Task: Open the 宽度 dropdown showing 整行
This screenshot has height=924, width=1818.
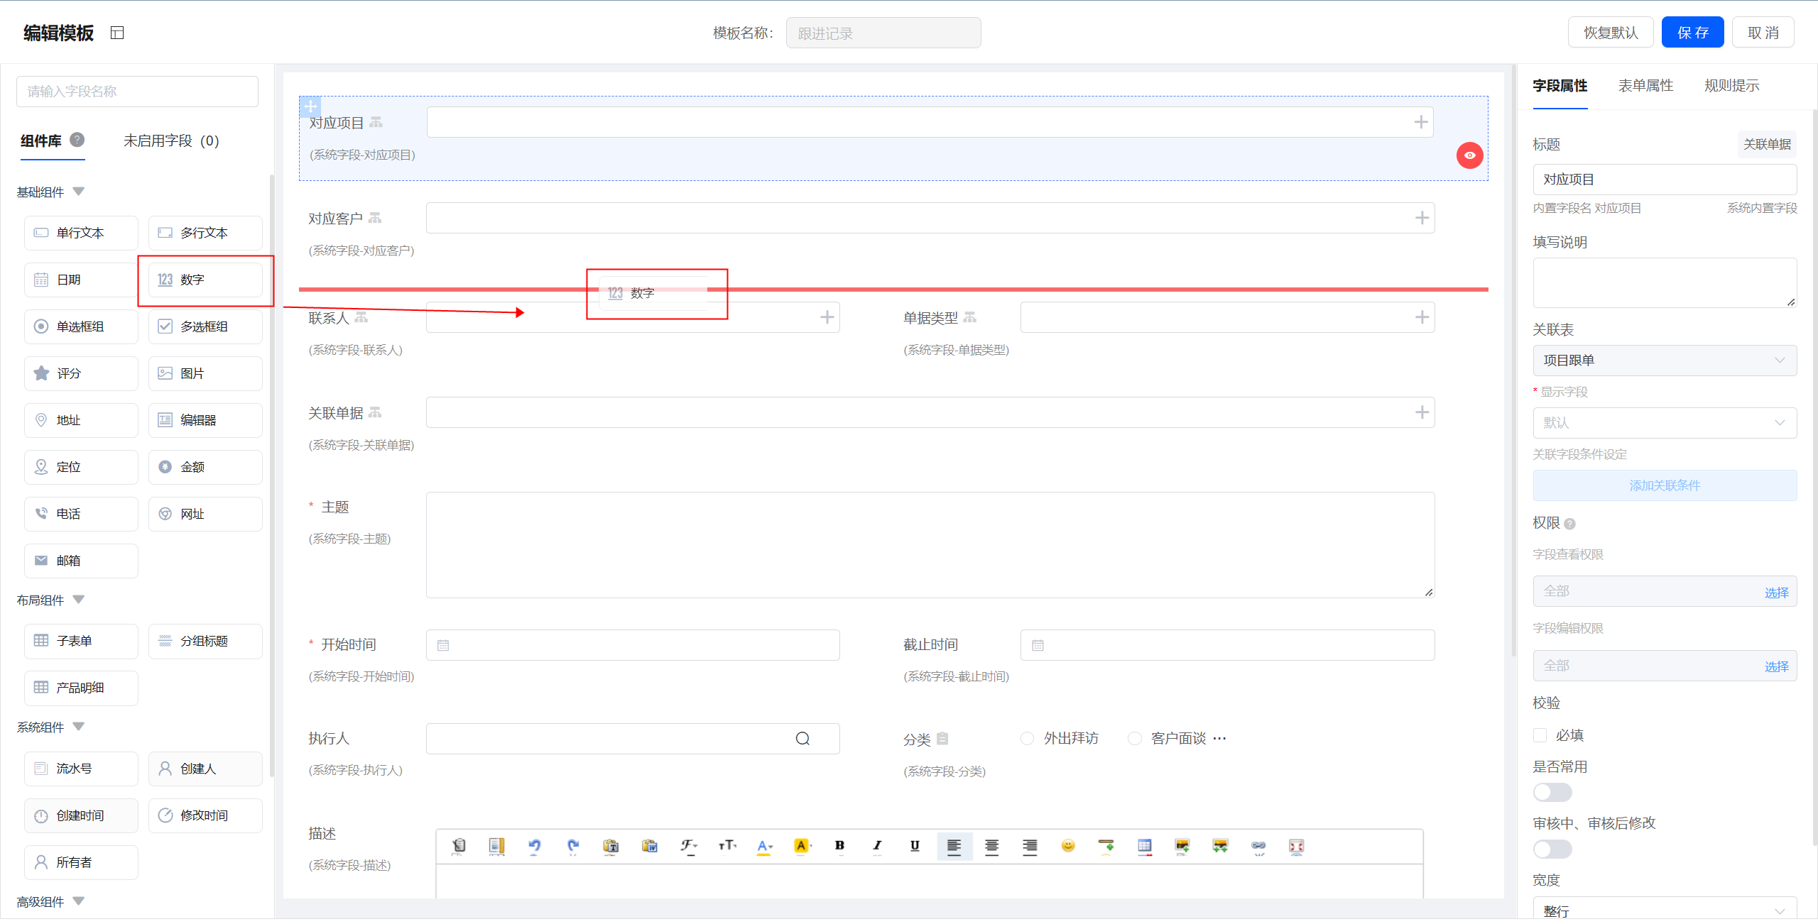Action: [x=1665, y=910]
